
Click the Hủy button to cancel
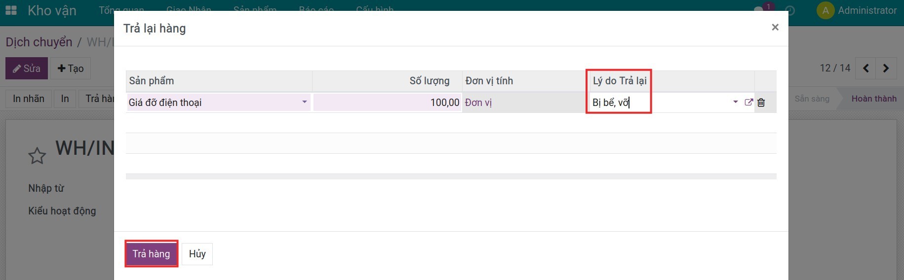tap(197, 254)
